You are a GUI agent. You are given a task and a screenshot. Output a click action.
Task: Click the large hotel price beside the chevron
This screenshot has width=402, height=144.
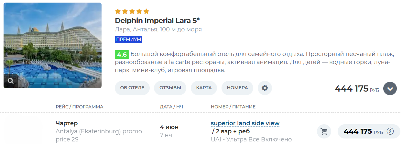(352, 89)
